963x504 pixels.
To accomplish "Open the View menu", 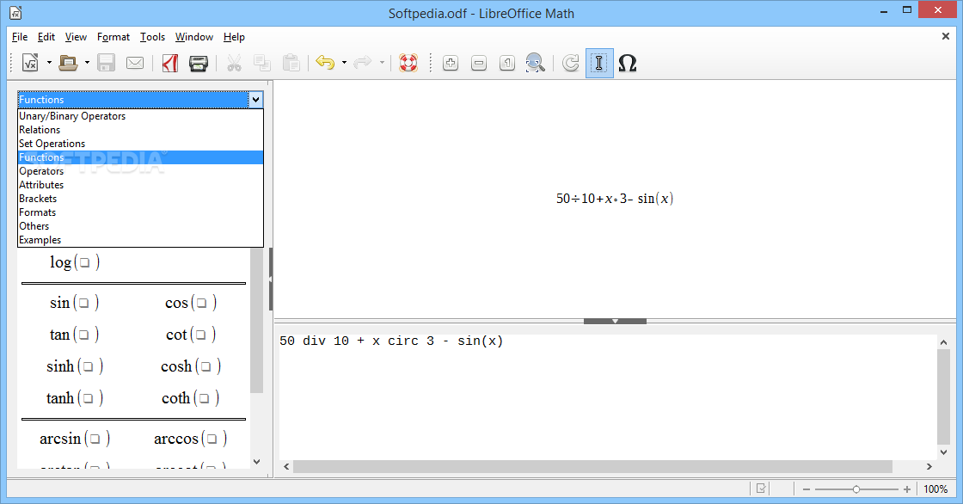I will [x=76, y=37].
